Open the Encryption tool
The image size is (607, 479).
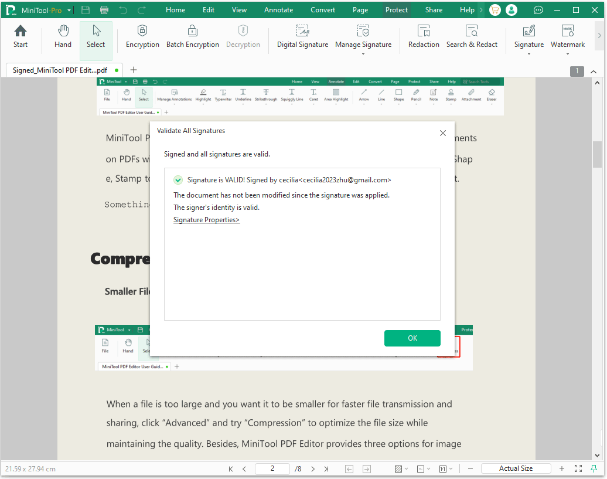142,38
